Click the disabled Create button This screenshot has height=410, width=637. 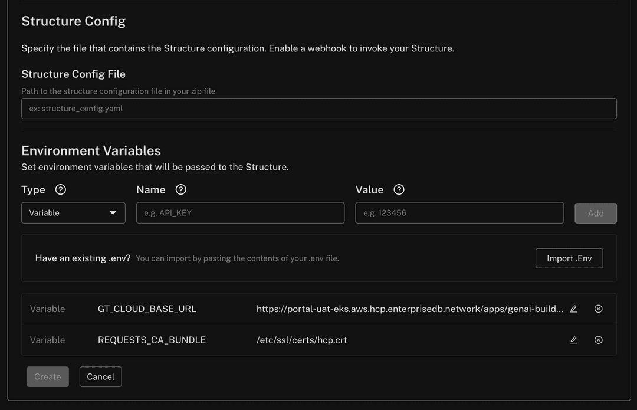point(47,376)
